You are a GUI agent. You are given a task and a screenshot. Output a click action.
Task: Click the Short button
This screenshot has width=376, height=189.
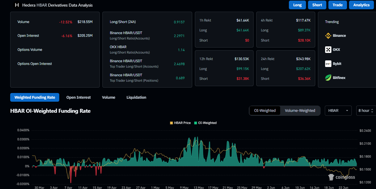[317, 5]
